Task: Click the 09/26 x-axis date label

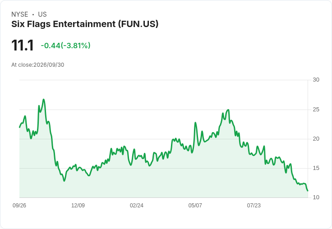Action: pos(19,205)
